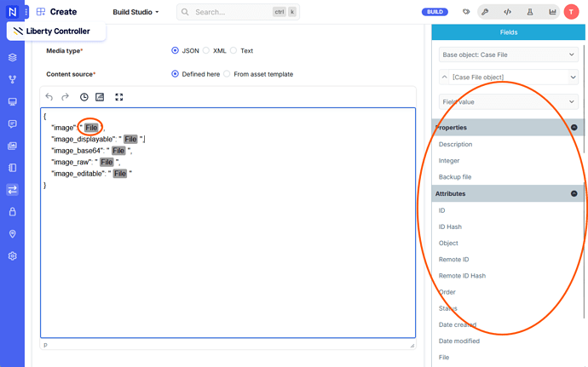Open the Field value dropdown
Screen dimensions: 588x367
(x=509, y=101)
